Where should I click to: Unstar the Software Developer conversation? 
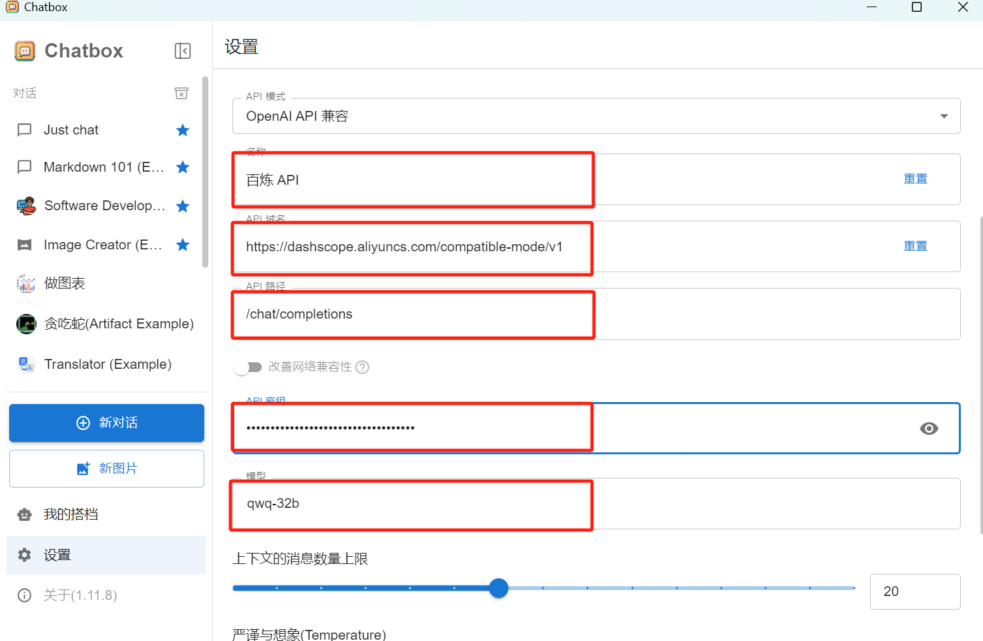coord(183,206)
